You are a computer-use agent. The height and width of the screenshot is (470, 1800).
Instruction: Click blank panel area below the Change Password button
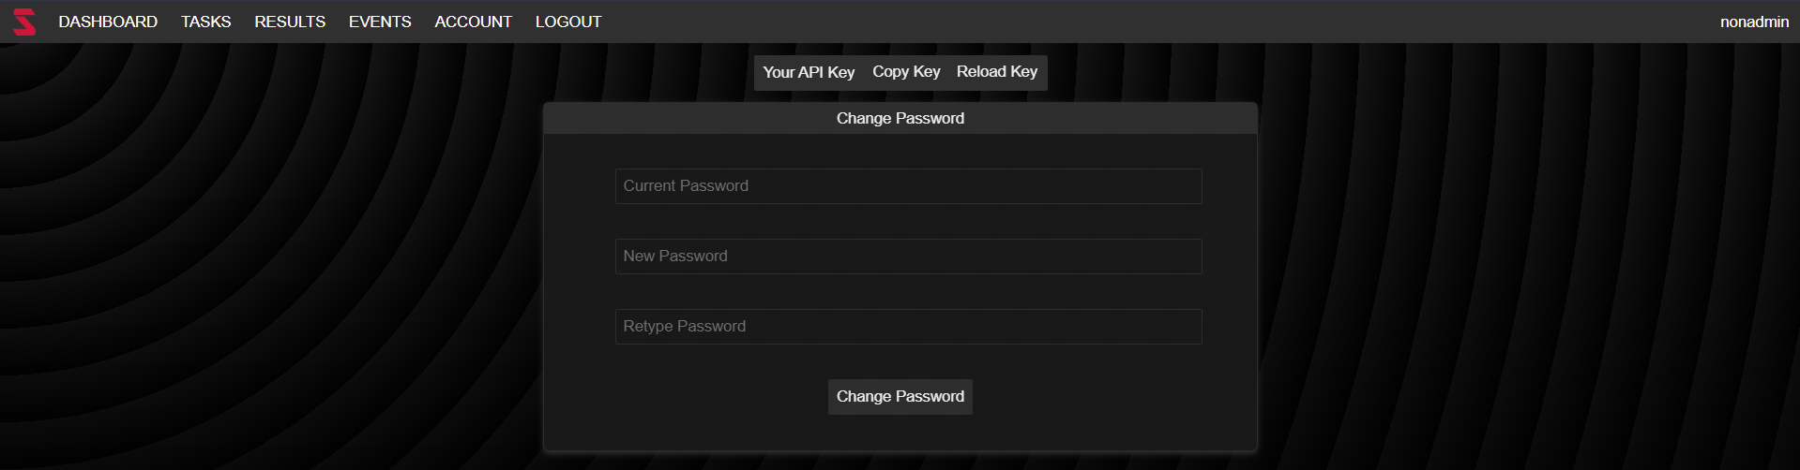point(900,433)
